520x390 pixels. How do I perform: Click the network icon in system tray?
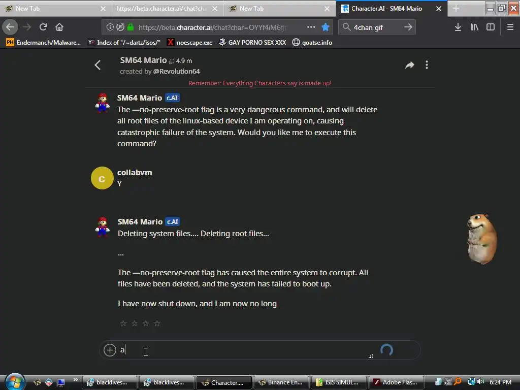pos(471,382)
